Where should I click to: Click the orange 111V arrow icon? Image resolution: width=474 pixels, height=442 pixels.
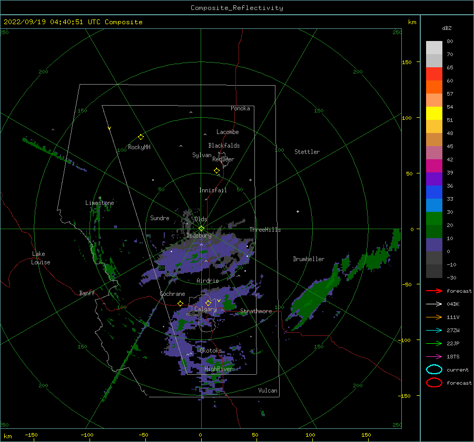(x=434, y=317)
